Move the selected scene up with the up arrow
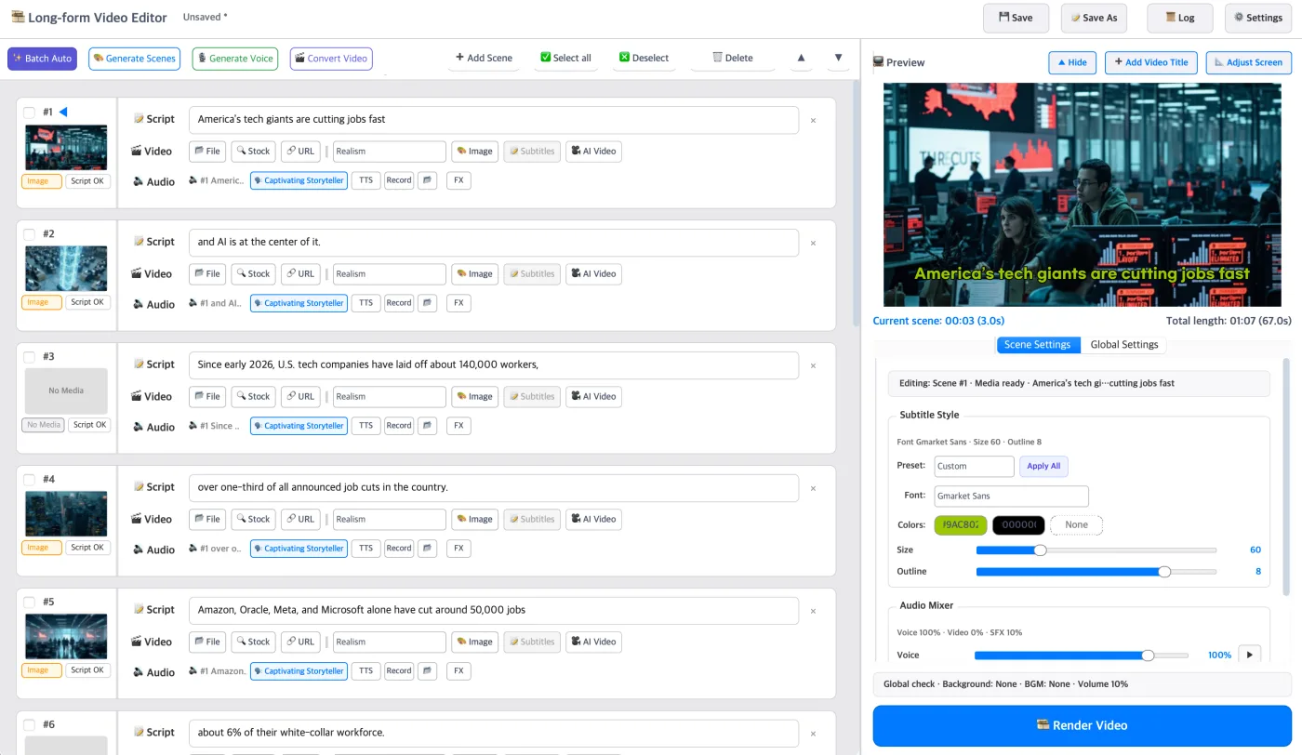The height and width of the screenshot is (755, 1302). click(800, 58)
